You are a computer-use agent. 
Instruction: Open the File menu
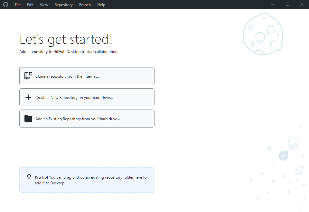[x=18, y=5]
